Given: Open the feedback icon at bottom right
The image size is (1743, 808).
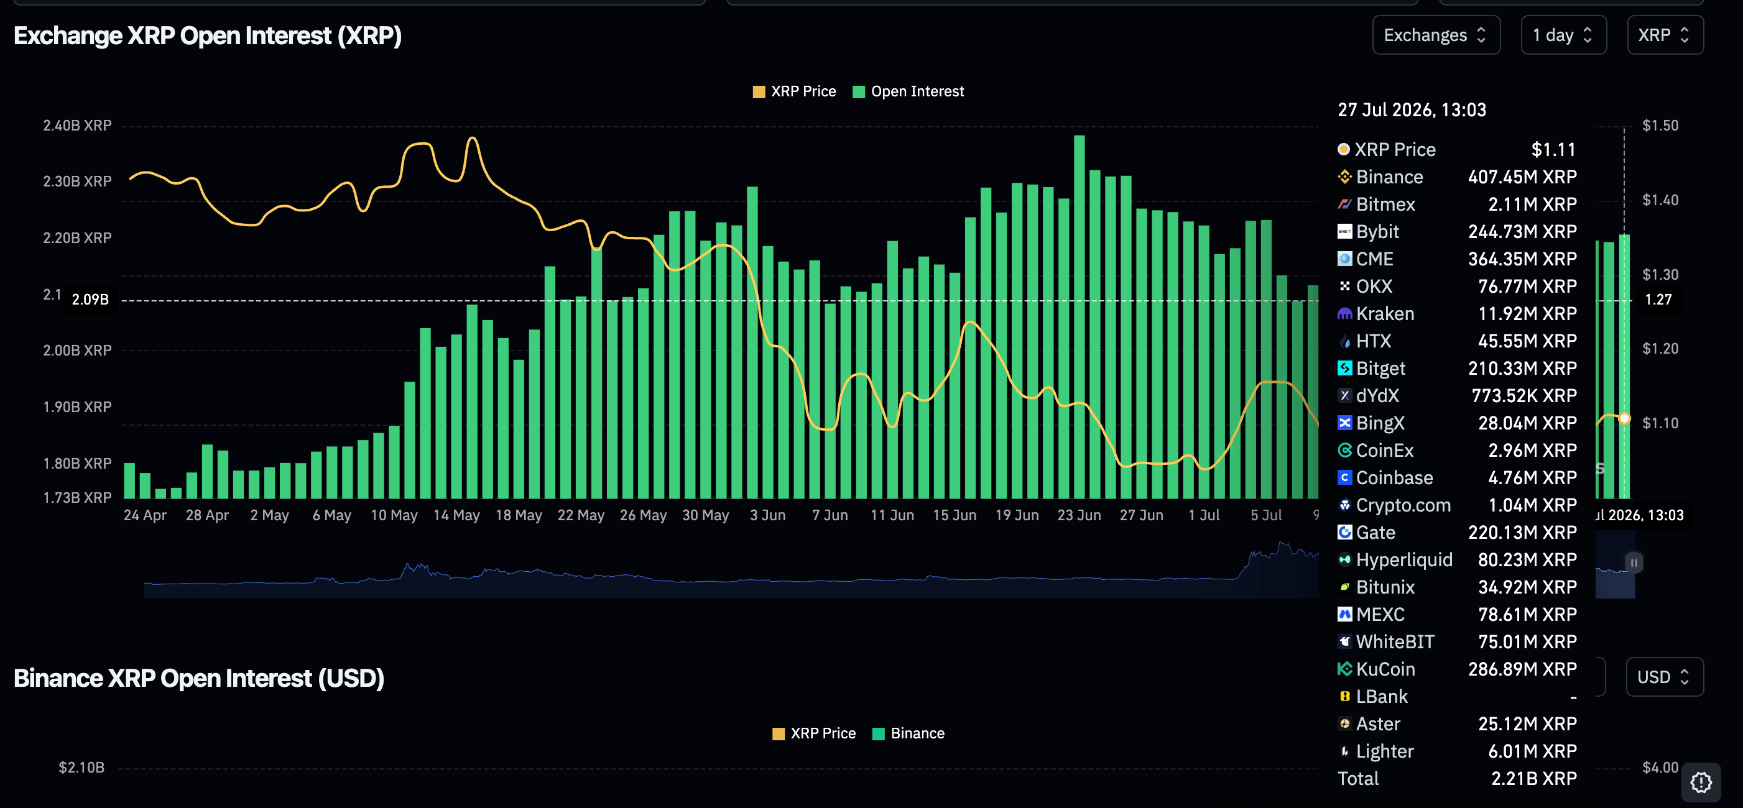Looking at the screenshot, I should (1700, 783).
